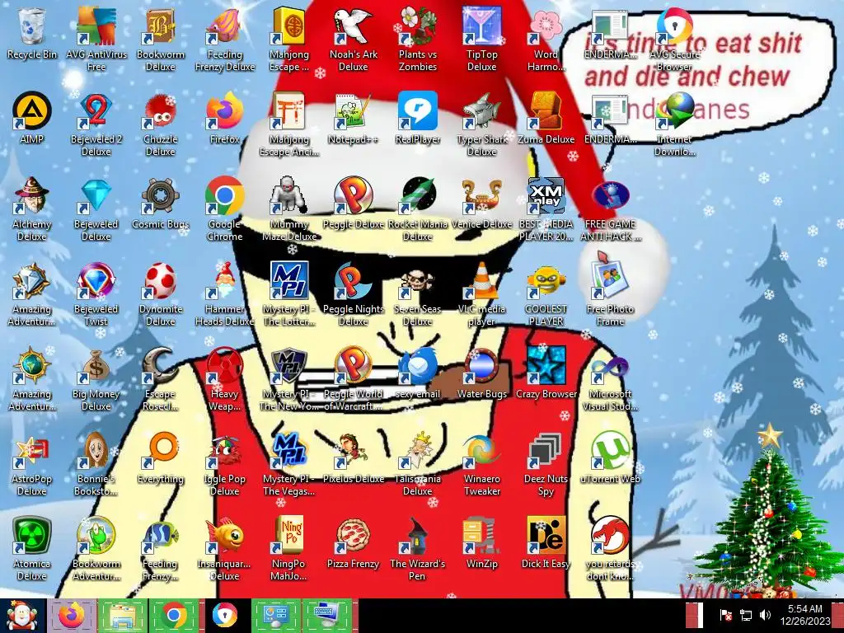Image resolution: width=844 pixels, height=633 pixels.
Task: Launch Mummy Maze Deluxe icon
Action: pos(289,209)
